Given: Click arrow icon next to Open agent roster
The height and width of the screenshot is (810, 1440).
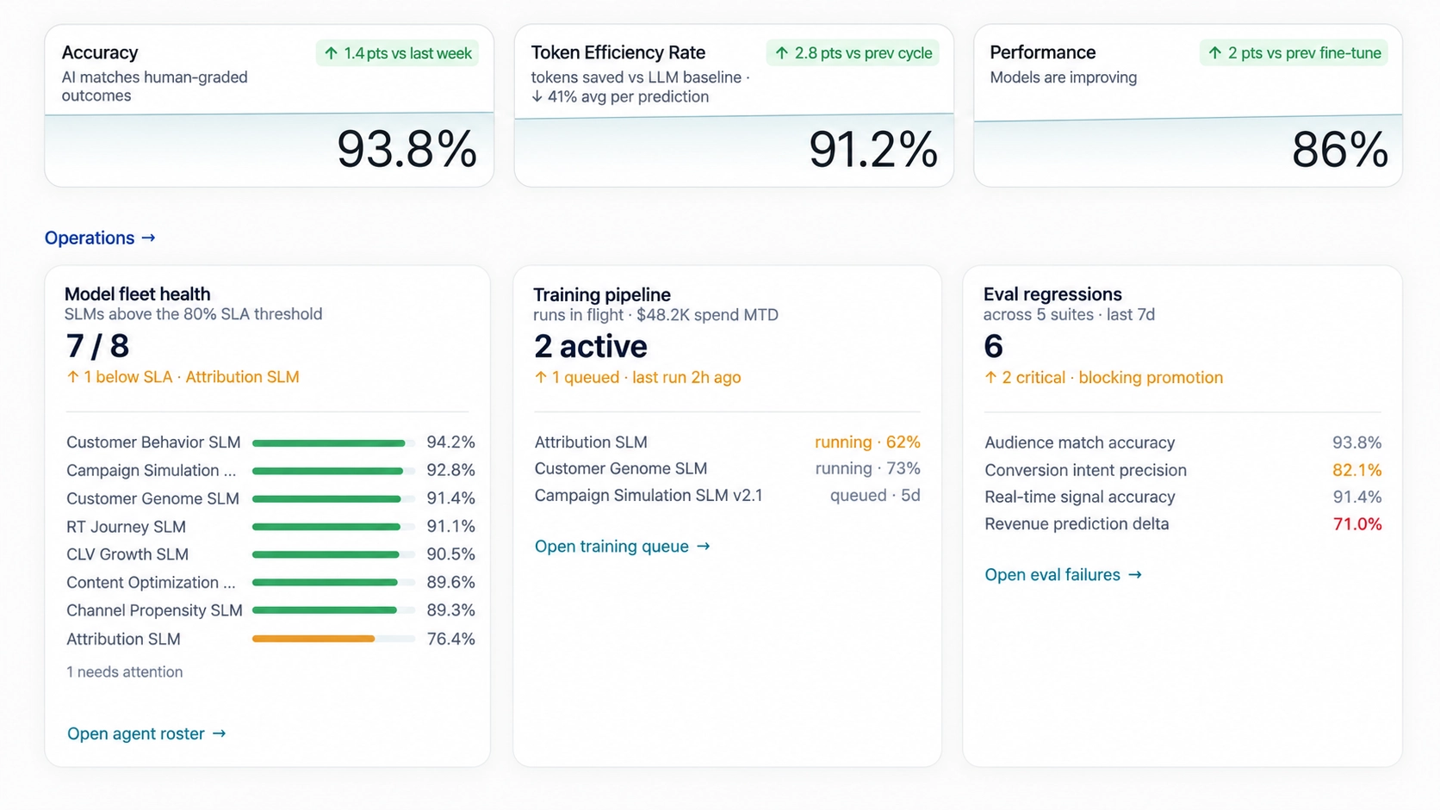Looking at the screenshot, I should click(219, 733).
